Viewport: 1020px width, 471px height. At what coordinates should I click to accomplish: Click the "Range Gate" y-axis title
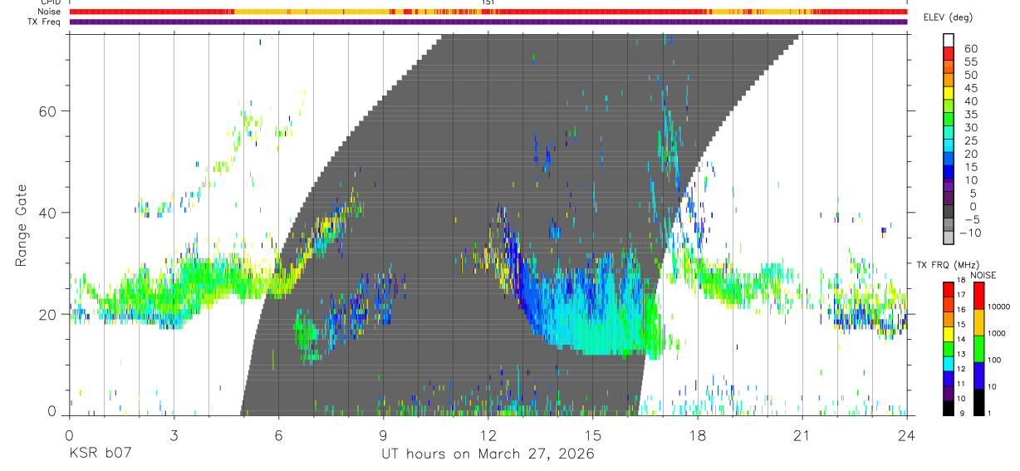click(x=21, y=226)
